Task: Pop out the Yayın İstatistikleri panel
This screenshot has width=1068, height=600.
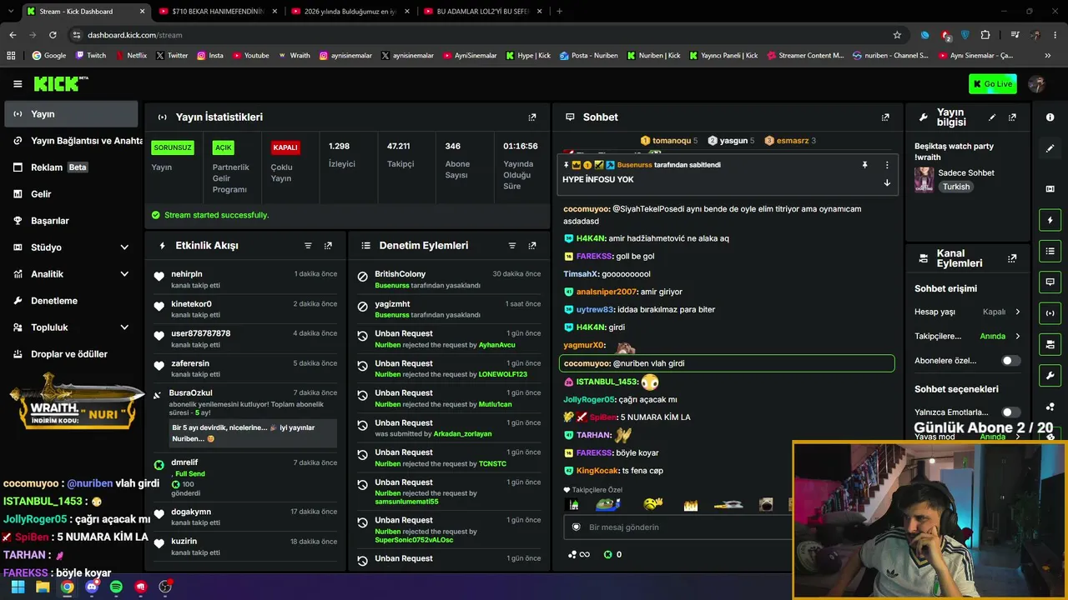Action: coord(532,117)
